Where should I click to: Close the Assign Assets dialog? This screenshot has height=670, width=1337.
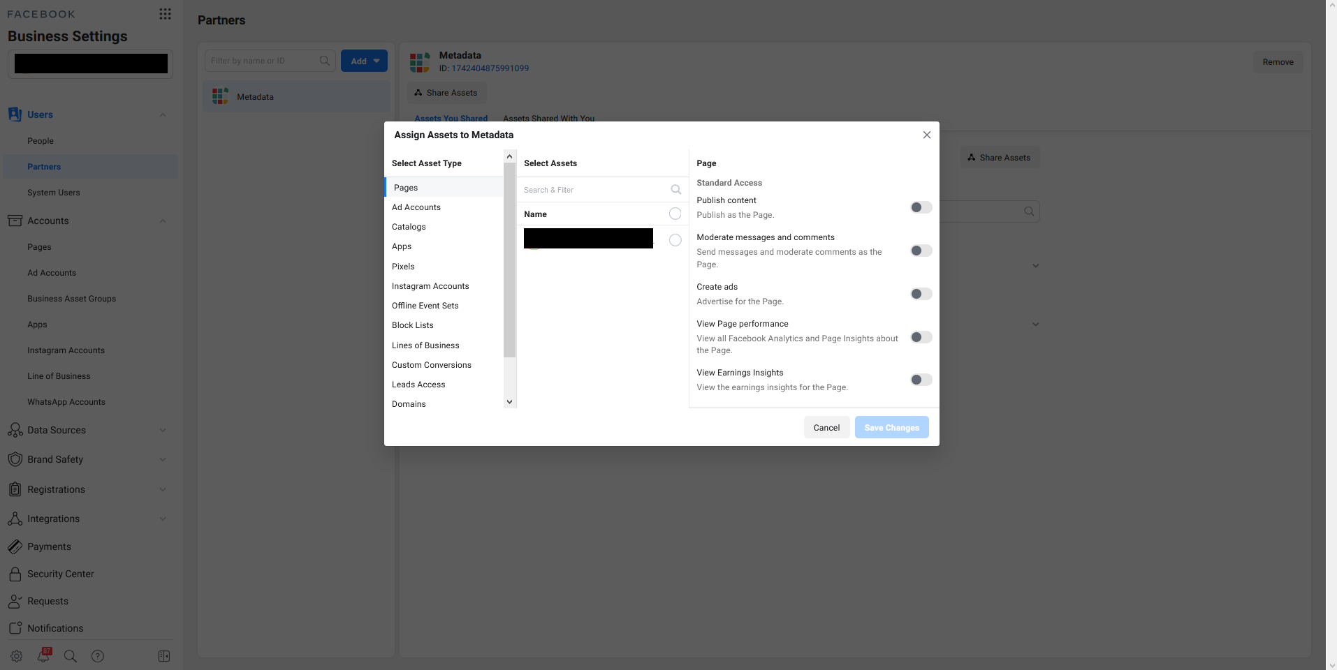(926, 135)
